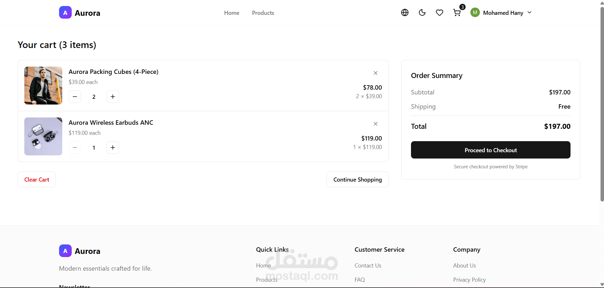Open the shopping cart icon
The width and height of the screenshot is (604, 288).
point(457,13)
